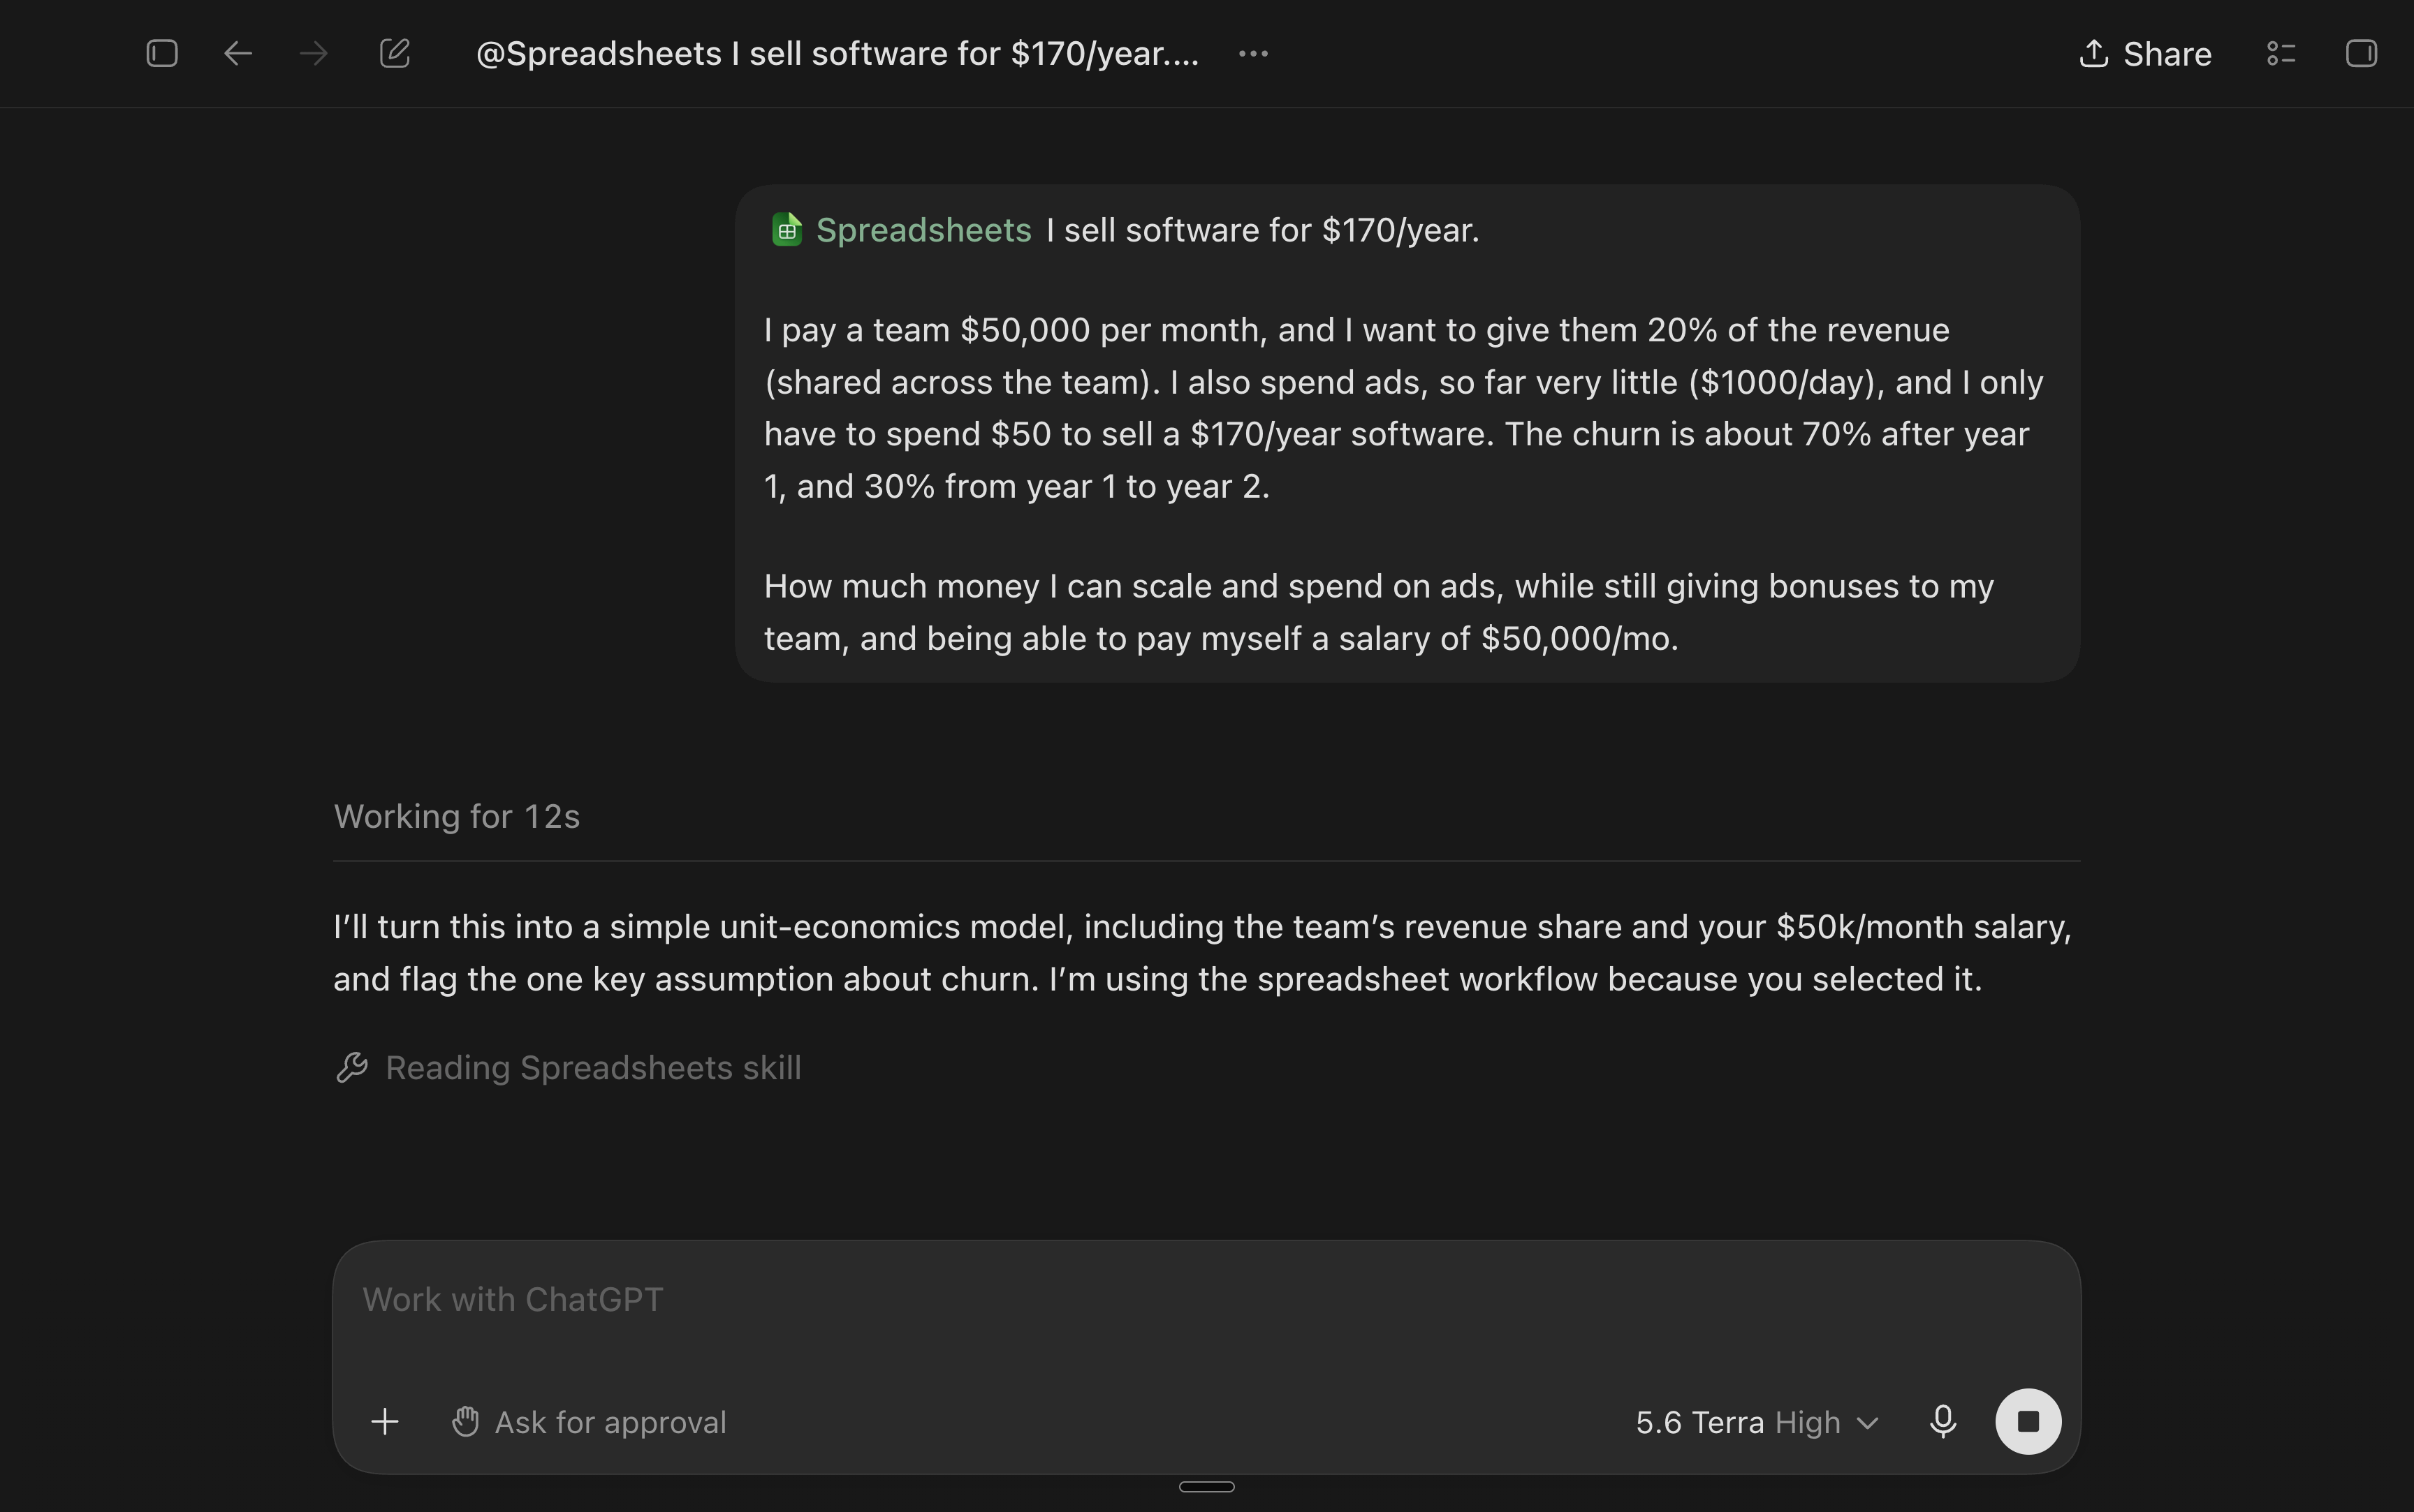Go back with the left arrow

pyautogui.click(x=238, y=53)
